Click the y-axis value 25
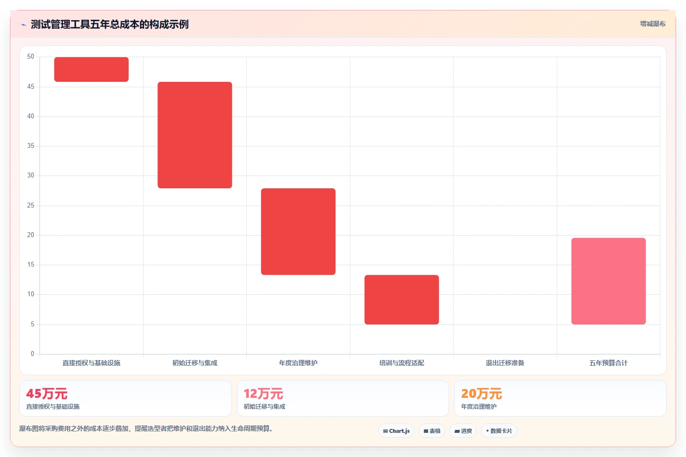 coord(31,206)
